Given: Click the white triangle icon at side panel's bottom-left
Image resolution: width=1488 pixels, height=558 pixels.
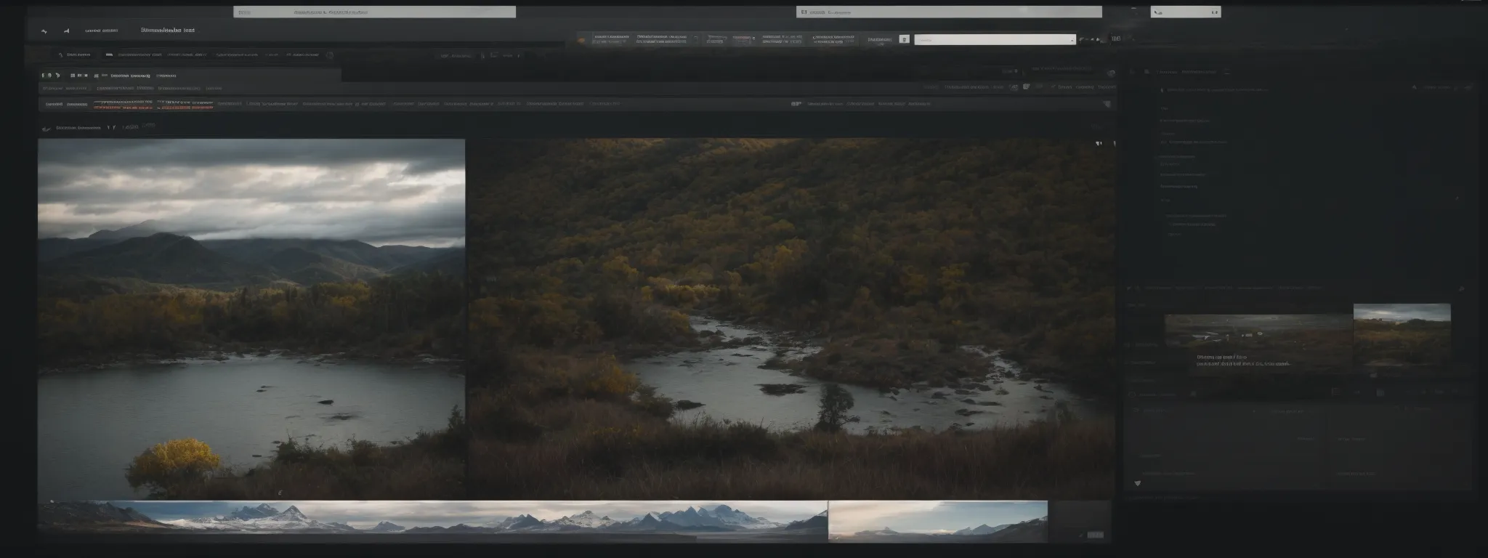Looking at the screenshot, I should (1137, 482).
